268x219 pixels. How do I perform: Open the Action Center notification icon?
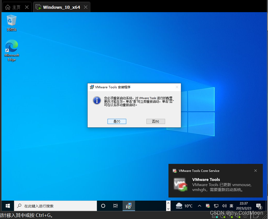258,206
